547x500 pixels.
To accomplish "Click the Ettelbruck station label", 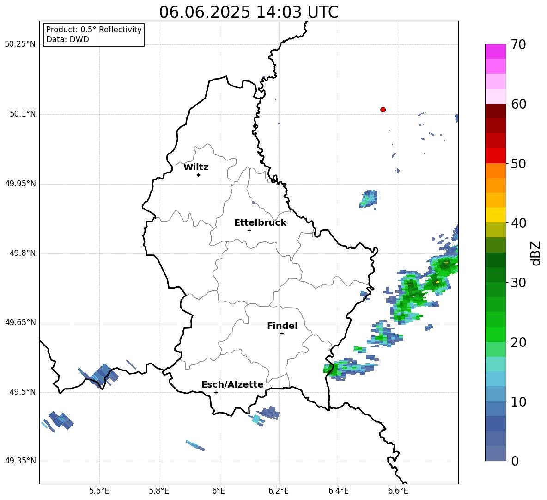I will pos(260,223).
